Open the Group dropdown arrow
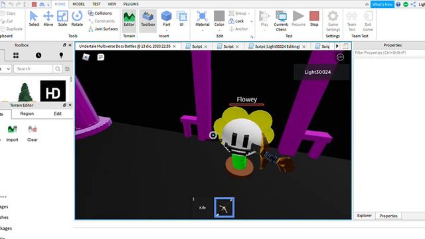Viewport: 425px width, 239px height. click(x=249, y=13)
